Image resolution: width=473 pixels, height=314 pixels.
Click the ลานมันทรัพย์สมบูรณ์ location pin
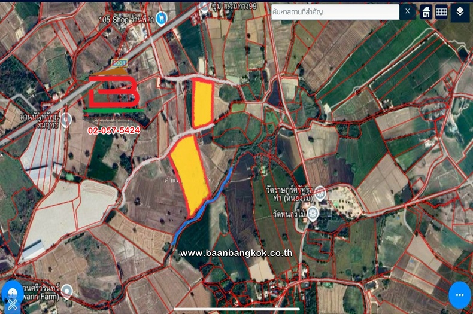click(x=66, y=119)
